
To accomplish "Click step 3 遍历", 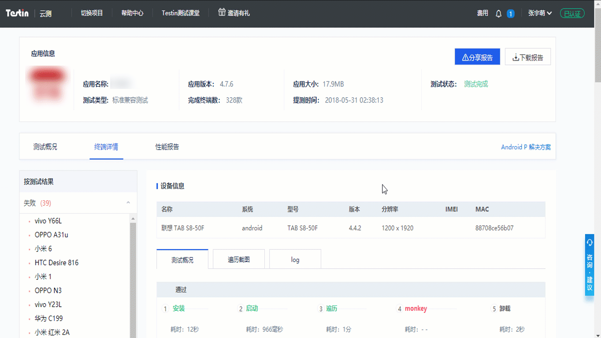I will coord(331,309).
